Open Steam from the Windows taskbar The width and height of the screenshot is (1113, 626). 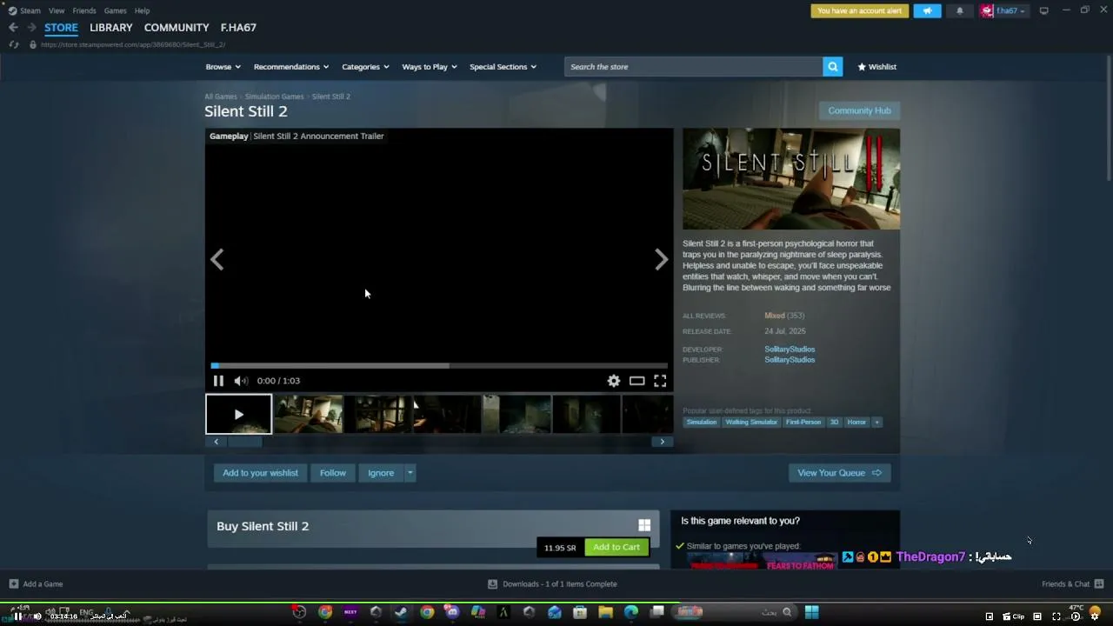(x=401, y=612)
